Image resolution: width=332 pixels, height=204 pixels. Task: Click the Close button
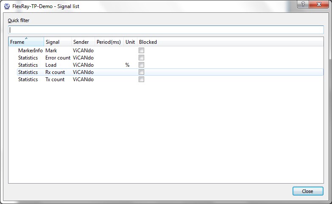point(308,191)
